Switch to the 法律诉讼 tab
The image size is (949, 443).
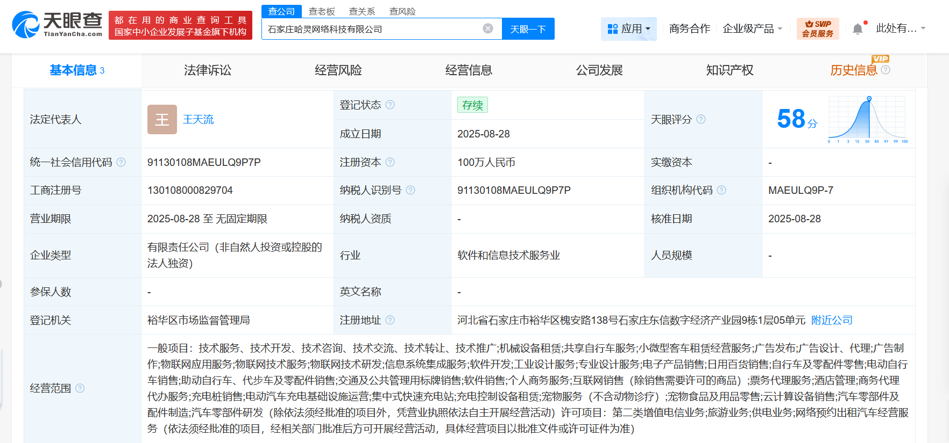[207, 70]
